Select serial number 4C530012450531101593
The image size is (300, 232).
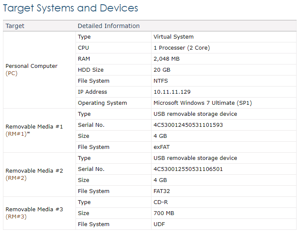coord(188,125)
